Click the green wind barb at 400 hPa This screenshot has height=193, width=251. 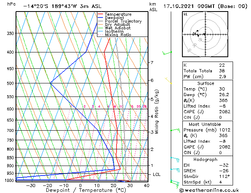tap(167, 53)
